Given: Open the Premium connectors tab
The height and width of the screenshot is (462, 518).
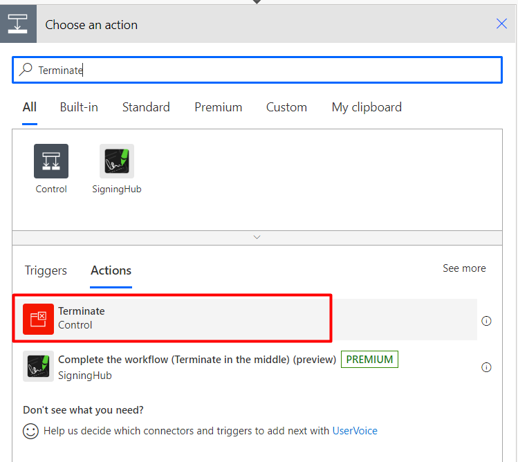Looking at the screenshot, I should pos(218,107).
